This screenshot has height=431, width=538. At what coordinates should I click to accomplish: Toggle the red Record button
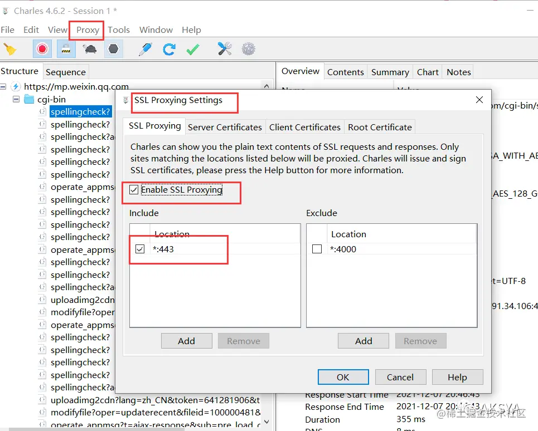pos(42,49)
